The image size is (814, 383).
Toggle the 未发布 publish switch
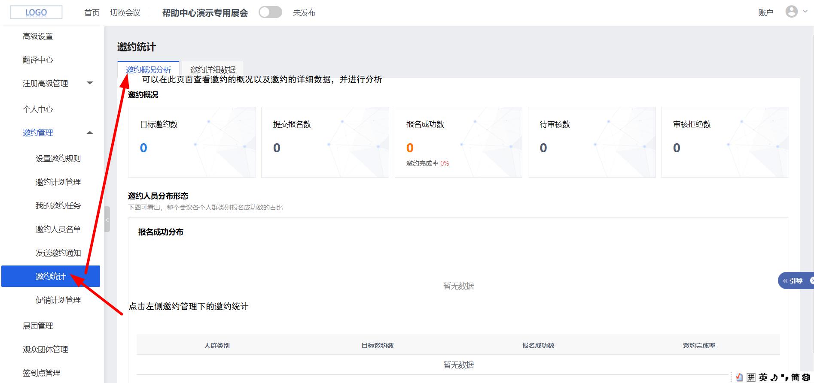pos(270,12)
